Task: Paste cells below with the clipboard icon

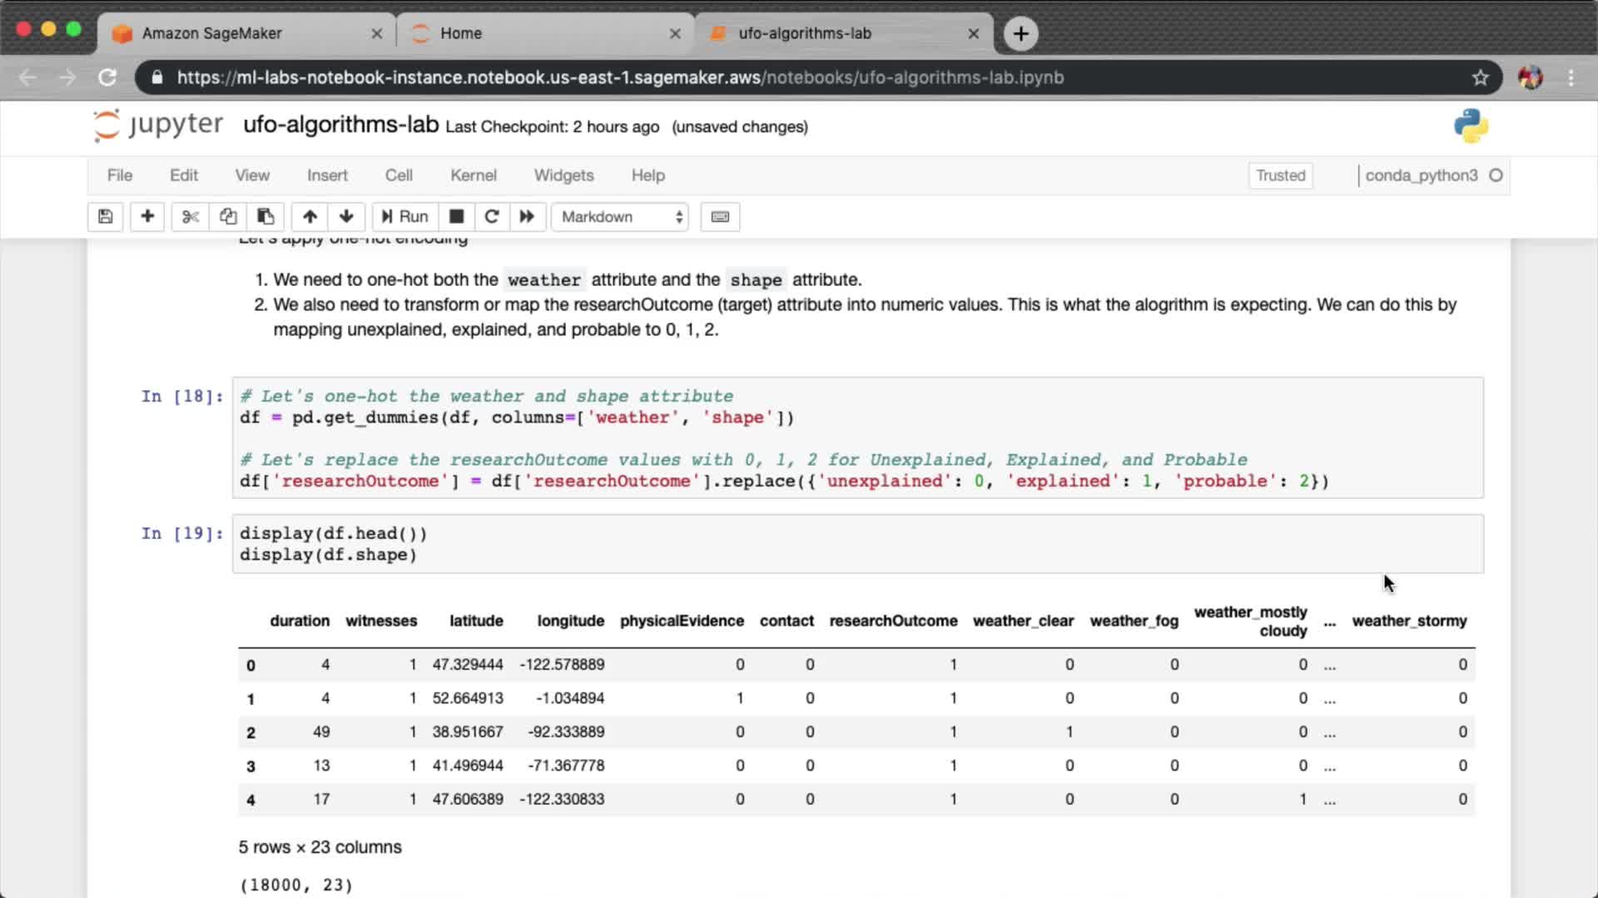Action: (266, 217)
